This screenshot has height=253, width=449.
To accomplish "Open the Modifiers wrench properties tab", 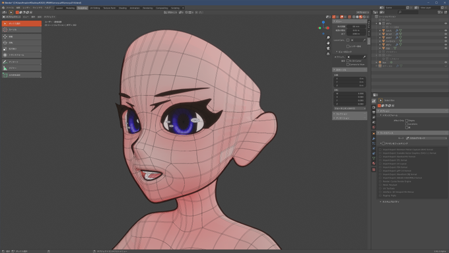I will [x=374, y=139].
